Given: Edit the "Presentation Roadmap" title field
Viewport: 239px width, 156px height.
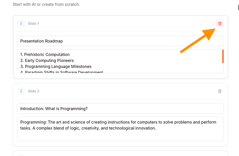Looking at the screenshot, I should pos(120,41).
